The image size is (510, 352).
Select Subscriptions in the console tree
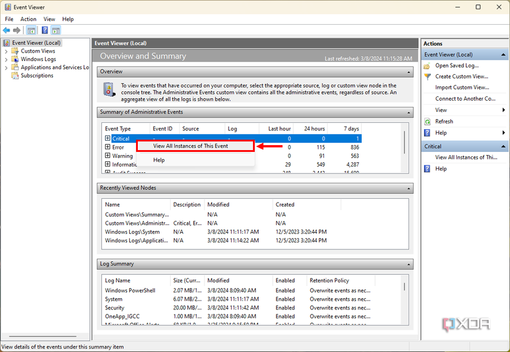click(x=37, y=76)
